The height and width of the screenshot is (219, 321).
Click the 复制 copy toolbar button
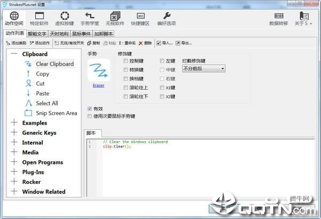click(x=94, y=43)
